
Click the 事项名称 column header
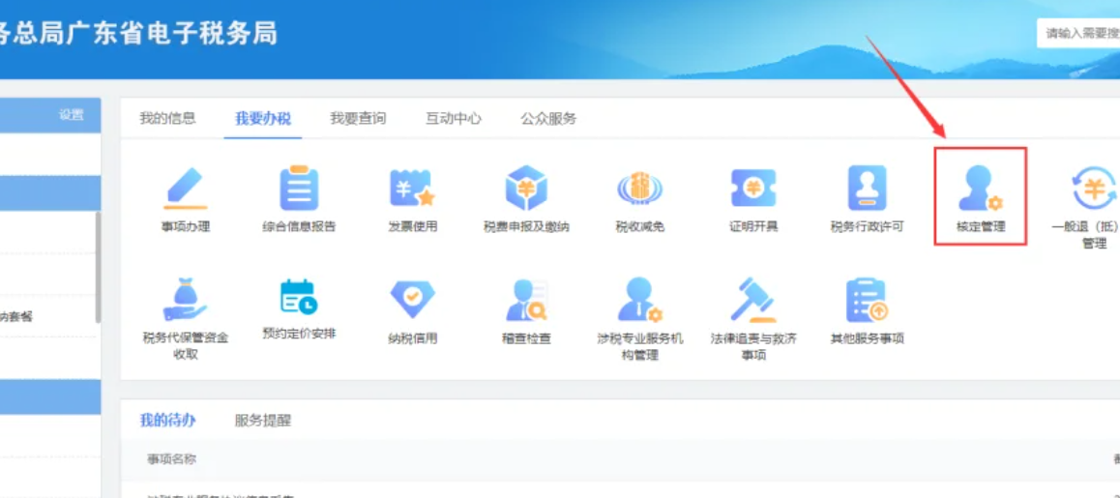(x=172, y=458)
